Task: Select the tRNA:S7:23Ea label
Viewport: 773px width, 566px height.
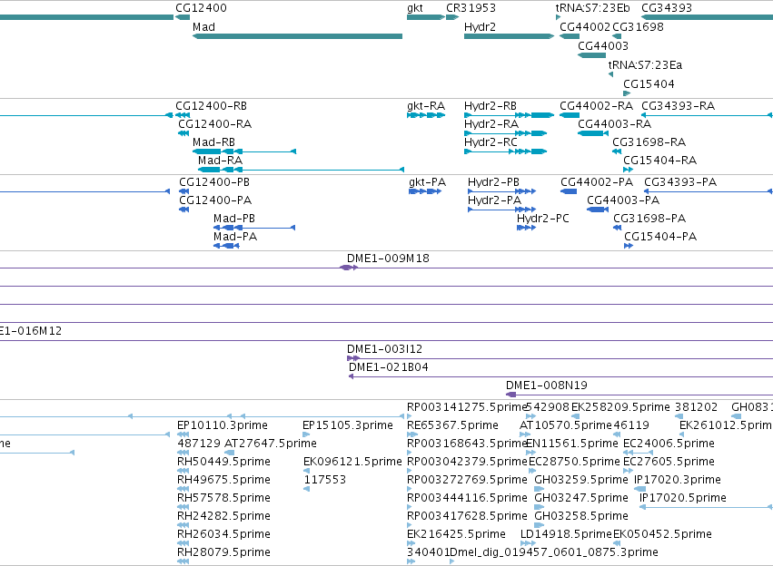Action: click(x=645, y=65)
